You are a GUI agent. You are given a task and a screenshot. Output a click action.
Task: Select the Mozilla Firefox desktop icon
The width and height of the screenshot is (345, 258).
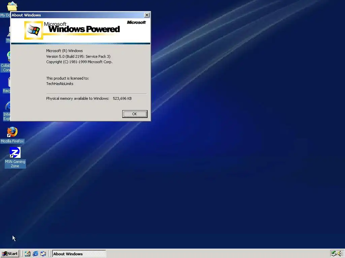12,132
